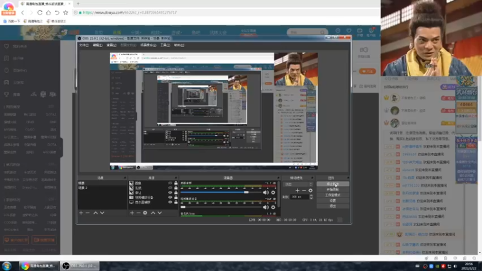The image size is (482, 271).
Task: Open the 文件 menu in OBS
Action: (84, 45)
